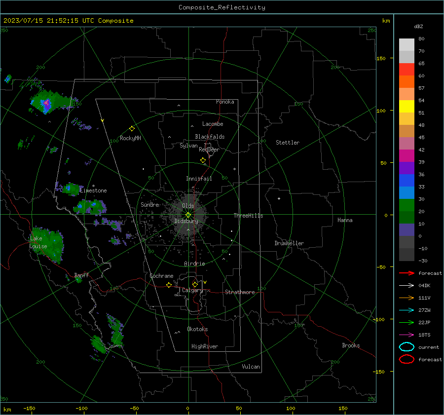Screen dimensions: 444x415
Task: Click the Airdrie label
Action: [x=194, y=264]
